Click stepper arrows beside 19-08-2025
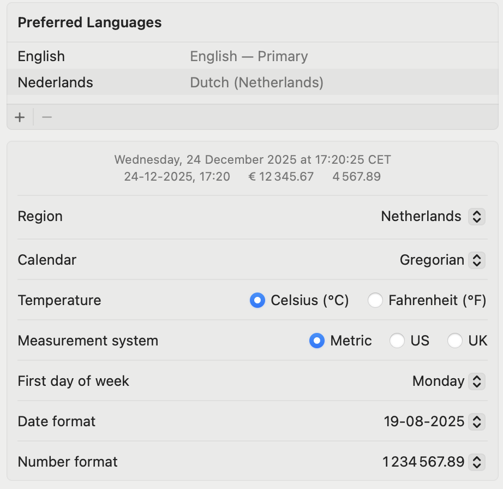Screen dimensions: 503x489 (x=476, y=421)
